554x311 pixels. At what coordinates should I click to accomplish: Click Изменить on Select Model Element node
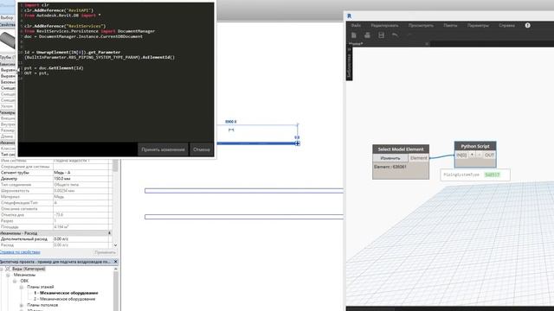point(390,158)
